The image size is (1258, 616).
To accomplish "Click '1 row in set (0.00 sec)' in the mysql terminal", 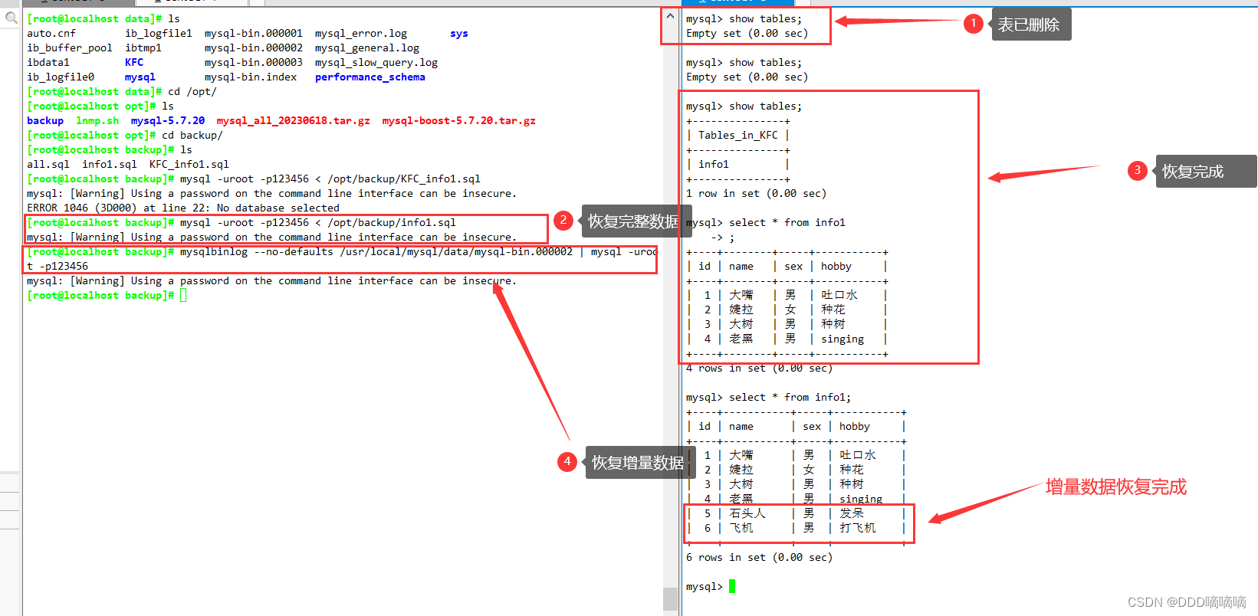I will [757, 193].
